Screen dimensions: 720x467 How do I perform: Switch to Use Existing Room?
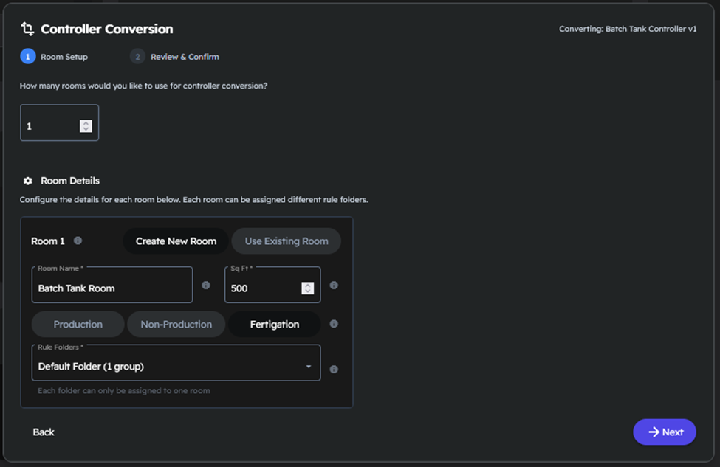[286, 241]
